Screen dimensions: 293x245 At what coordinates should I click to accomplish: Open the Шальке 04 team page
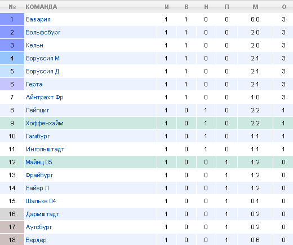[41, 201]
